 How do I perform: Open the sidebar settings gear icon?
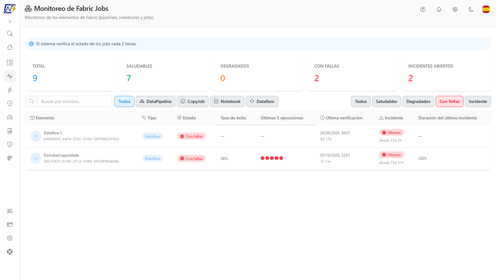pyautogui.click(x=10, y=238)
